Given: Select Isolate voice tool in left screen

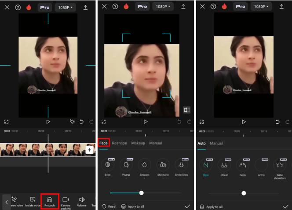Looking at the screenshot, I should click(33, 202).
